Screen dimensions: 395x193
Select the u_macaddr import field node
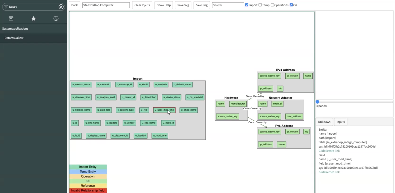click(x=103, y=84)
